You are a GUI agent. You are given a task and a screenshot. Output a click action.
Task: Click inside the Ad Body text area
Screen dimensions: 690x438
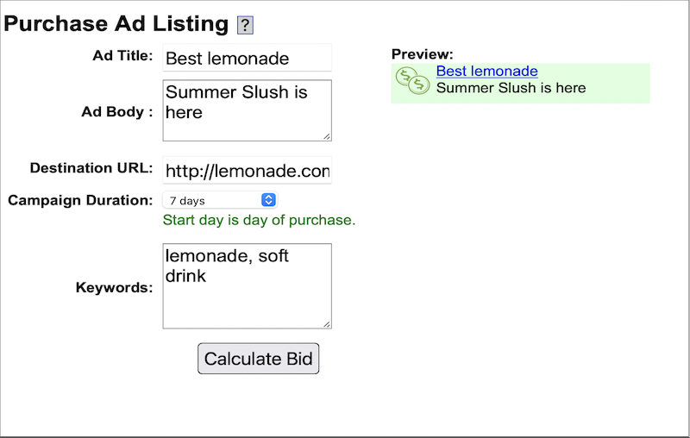[247, 110]
